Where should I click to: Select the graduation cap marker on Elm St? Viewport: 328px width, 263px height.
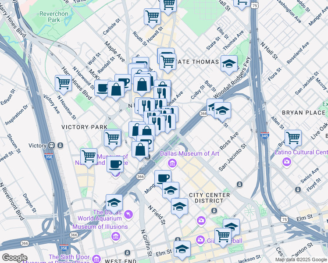pyautogui.click(x=182, y=249)
